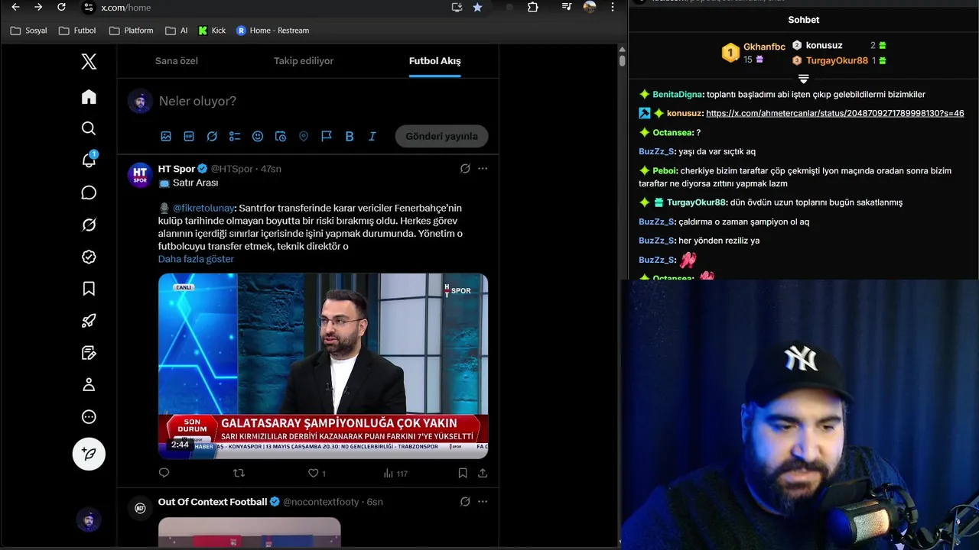Switch to Sana özel tab
The width and height of the screenshot is (979, 550).
click(x=177, y=61)
